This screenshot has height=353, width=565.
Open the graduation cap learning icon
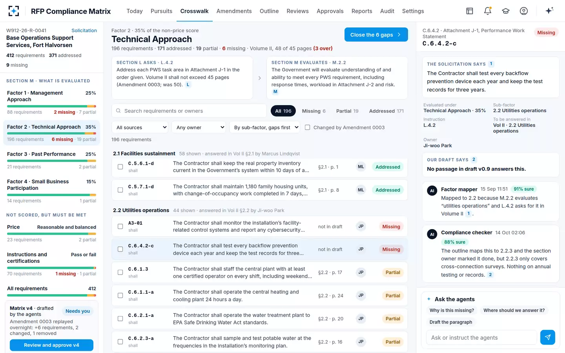point(506,11)
